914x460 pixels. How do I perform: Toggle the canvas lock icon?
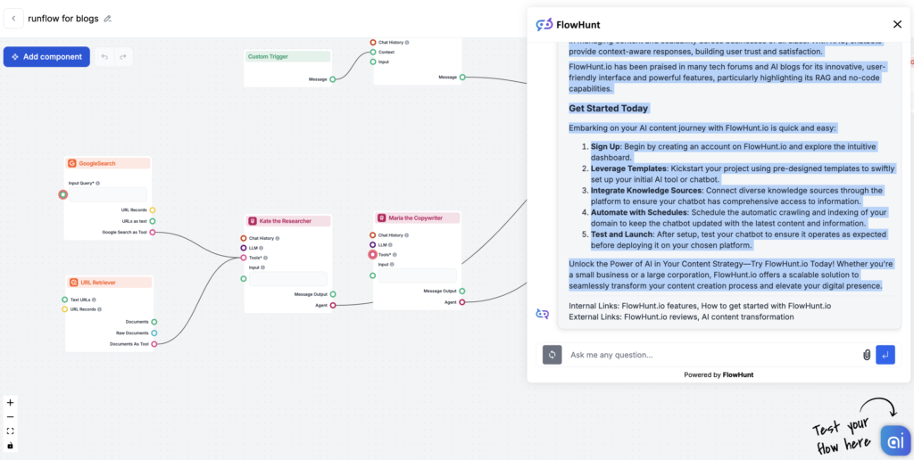pyautogui.click(x=10, y=445)
